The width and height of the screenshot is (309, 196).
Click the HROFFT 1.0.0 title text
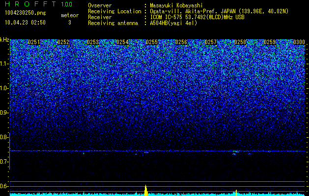click(x=39, y=4)
